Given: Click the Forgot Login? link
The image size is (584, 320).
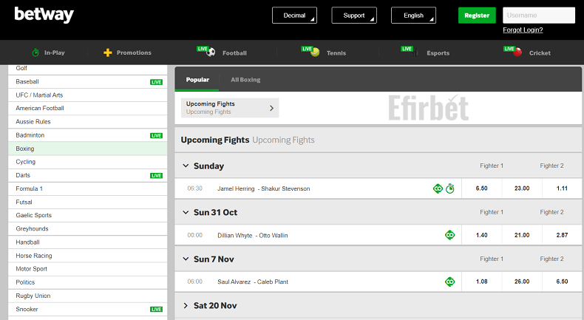Looking at the screenshot, I should click(x=523, y=30).
